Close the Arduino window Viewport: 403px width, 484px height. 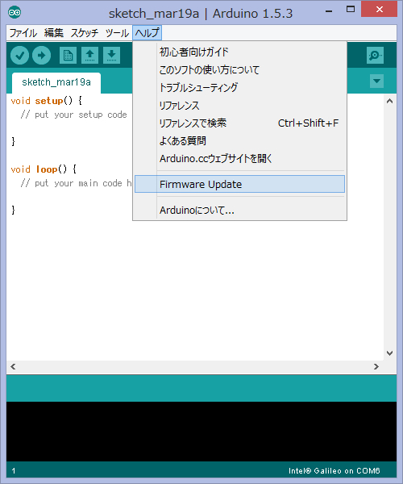click(x=380, y=10)
